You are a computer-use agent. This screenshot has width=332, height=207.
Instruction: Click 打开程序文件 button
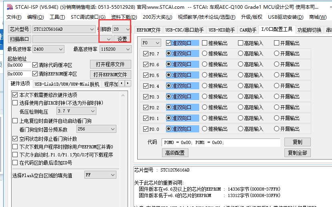pos(110,64)
